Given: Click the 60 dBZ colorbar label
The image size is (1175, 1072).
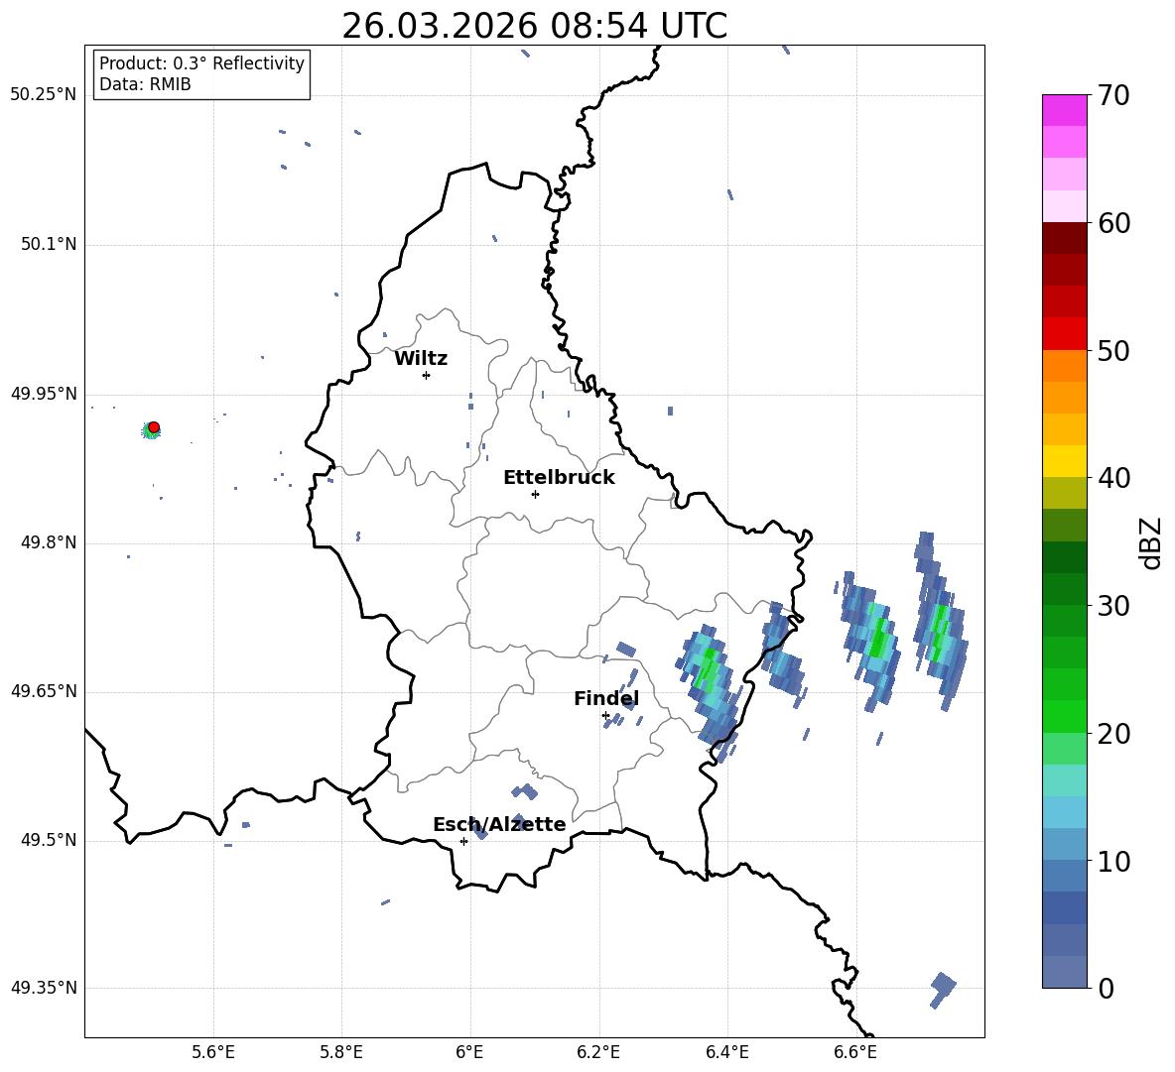Looking at the screenshot, I should [x=1113, y=222].
